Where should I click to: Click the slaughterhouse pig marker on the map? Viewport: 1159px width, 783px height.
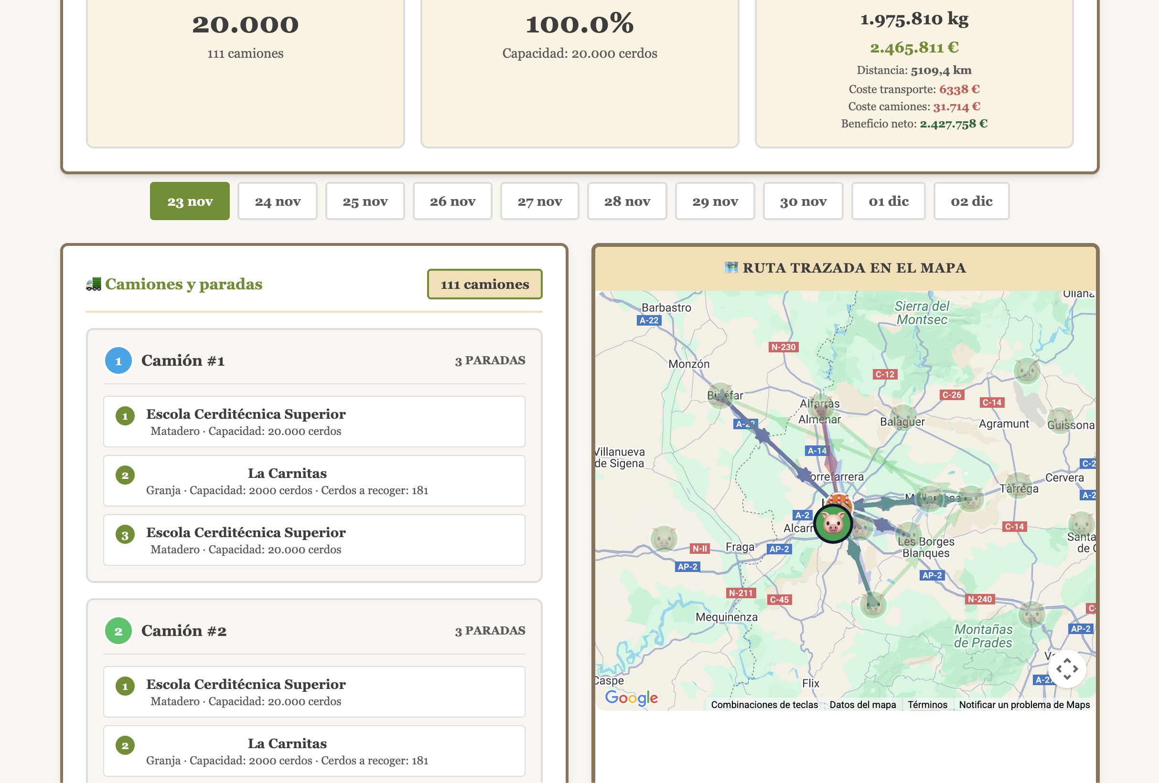pyautogui.click(x=833, y=523)
